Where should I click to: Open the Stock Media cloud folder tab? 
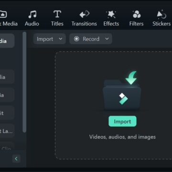(x=9, y=18)
